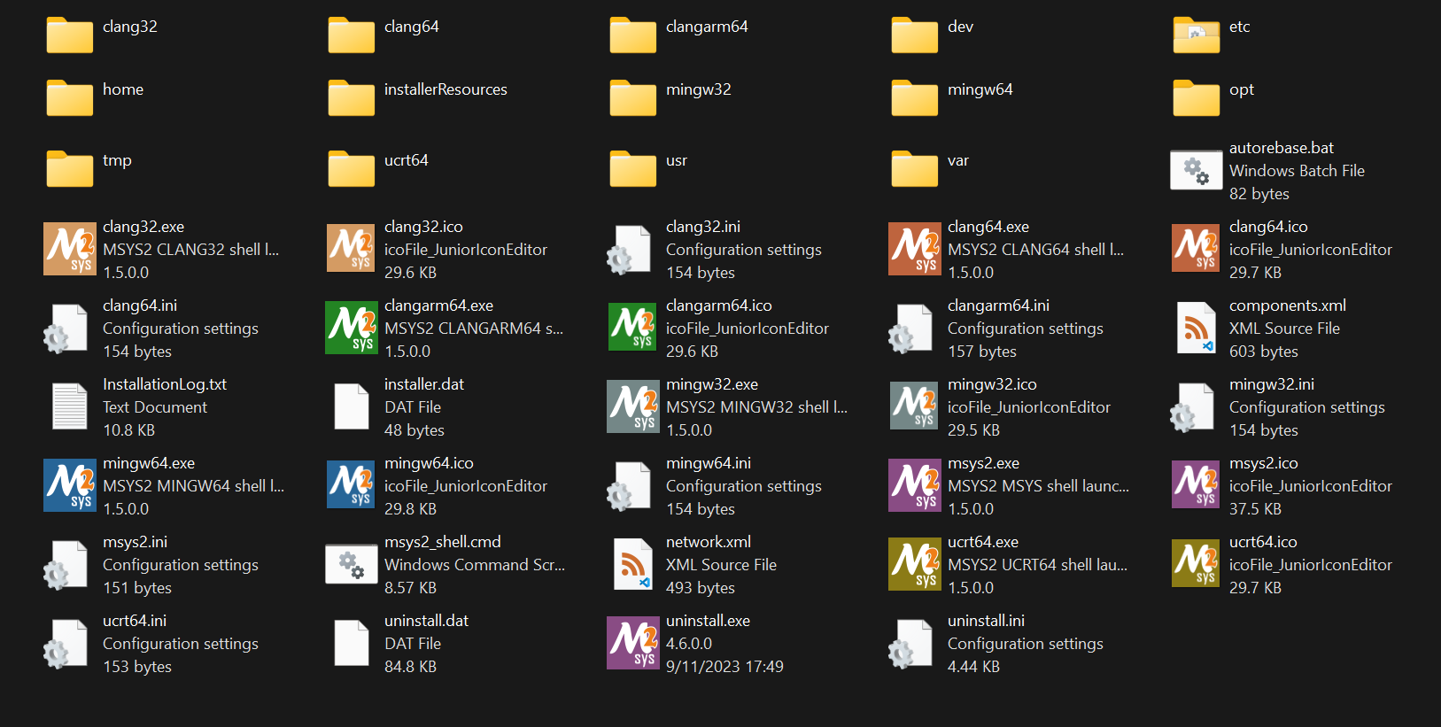1441x727 pixels.
Task: Click the installerResources folder
Action: point(352,98)
